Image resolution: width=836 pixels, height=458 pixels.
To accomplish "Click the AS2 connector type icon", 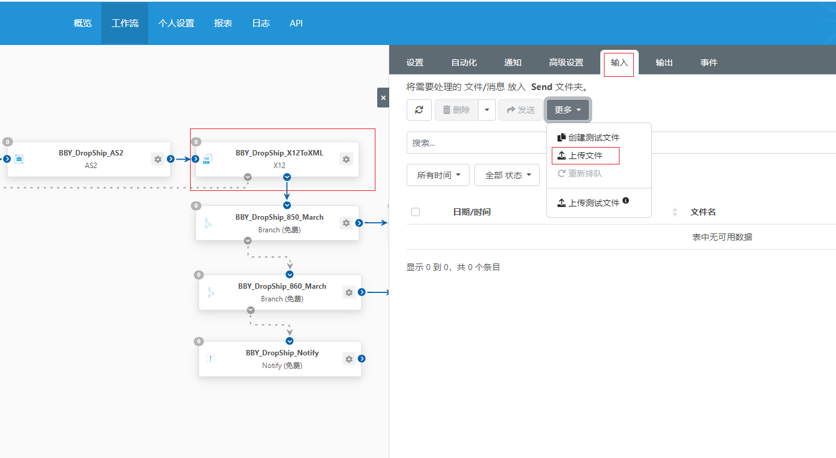I will (x=19, y=159).
